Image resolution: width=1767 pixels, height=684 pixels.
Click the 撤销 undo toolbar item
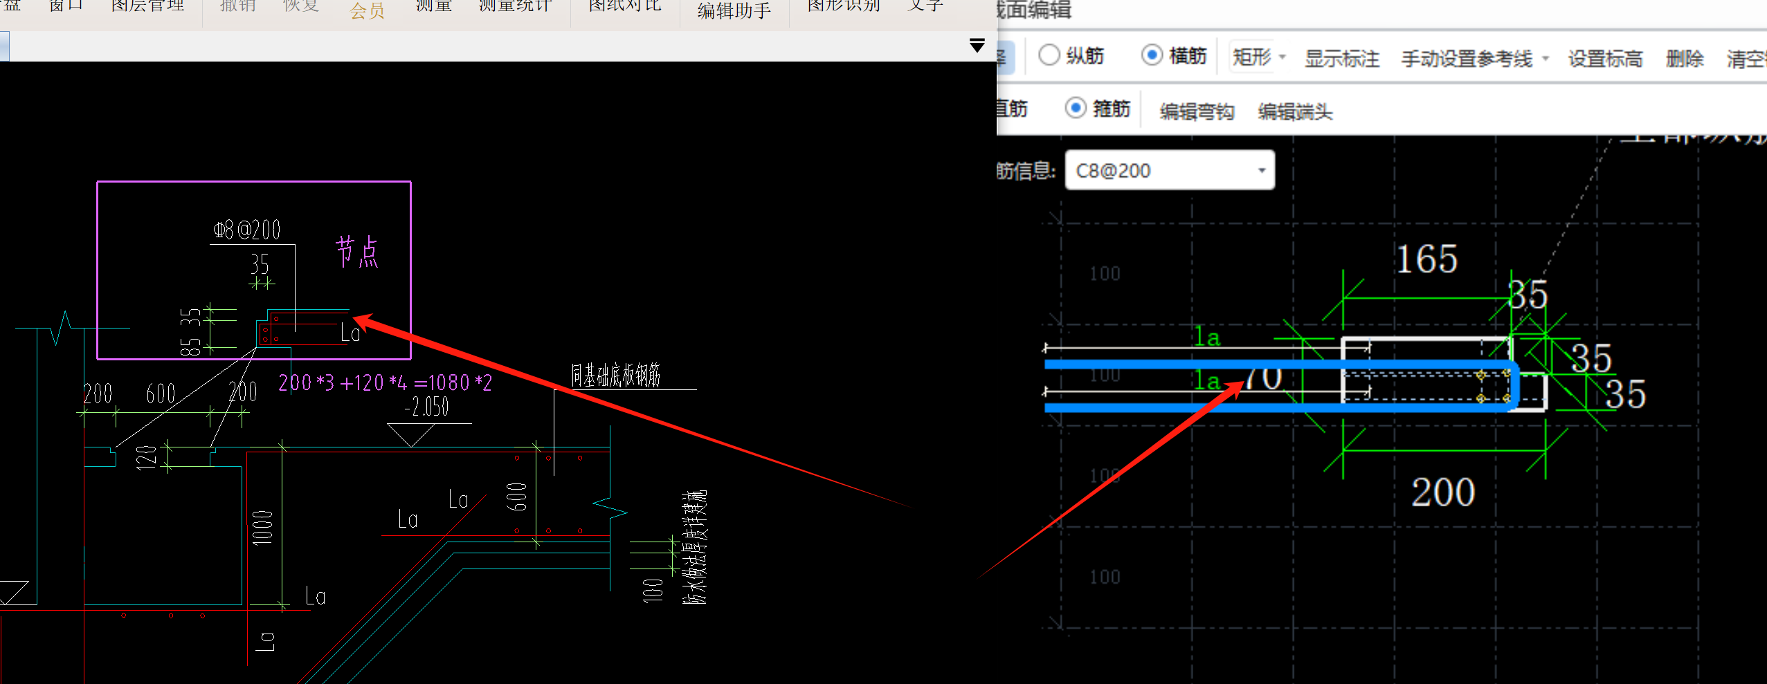(x=237, y=6)
